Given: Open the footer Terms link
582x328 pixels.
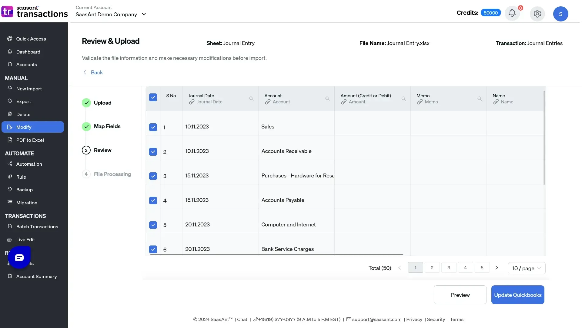Looking at the screenshot, I should (457, 319).
